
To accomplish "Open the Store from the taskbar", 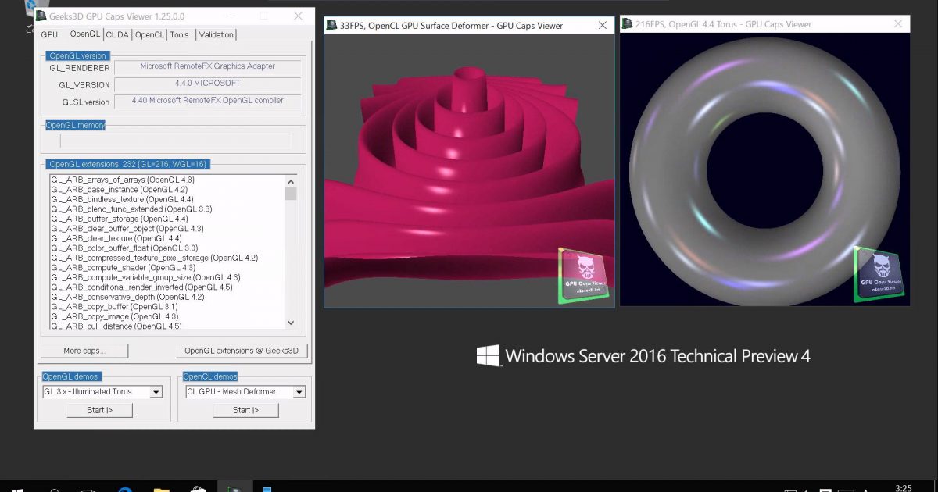I will [x=197, y=490].
